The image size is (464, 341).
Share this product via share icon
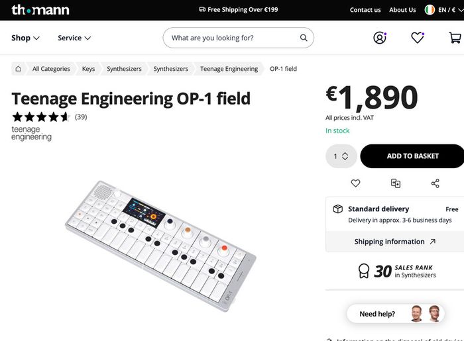point(435,183)
